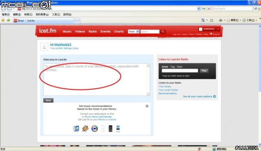This screenshot has width=261, height=151.
Task: Open Your profile link
Action: pos(56,48)
